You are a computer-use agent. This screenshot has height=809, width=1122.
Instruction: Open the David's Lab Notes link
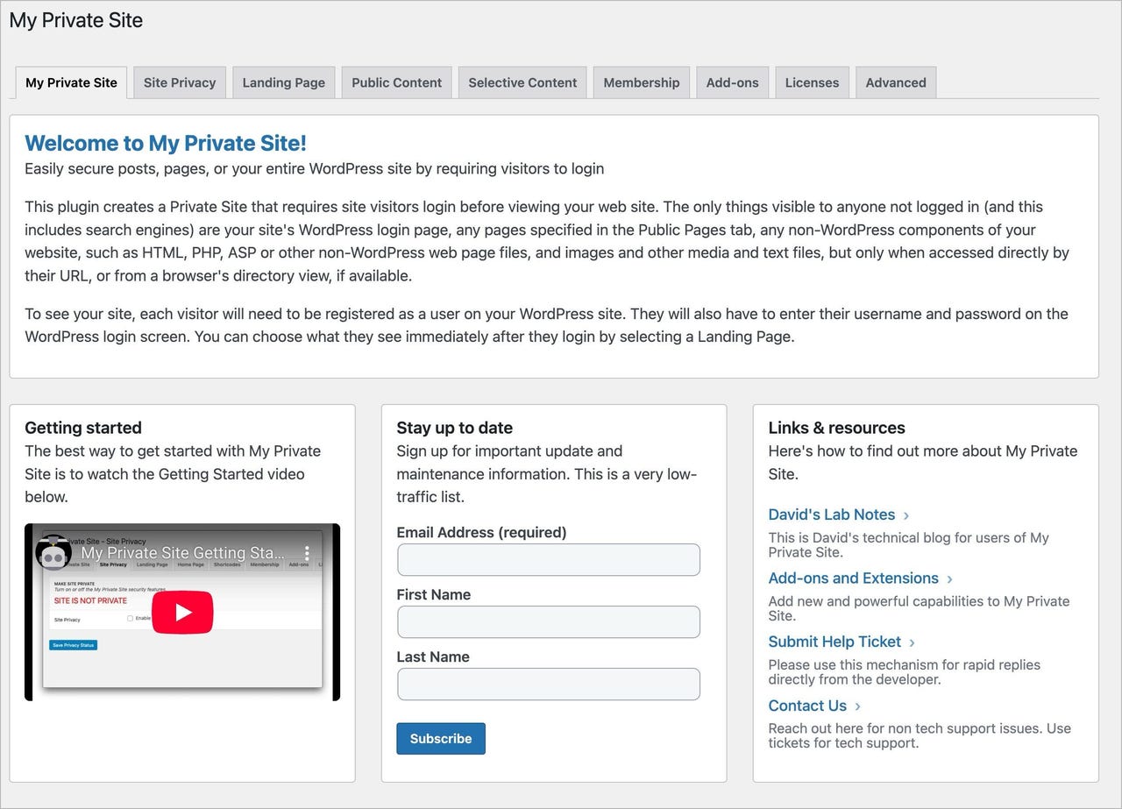click(832, 514)
